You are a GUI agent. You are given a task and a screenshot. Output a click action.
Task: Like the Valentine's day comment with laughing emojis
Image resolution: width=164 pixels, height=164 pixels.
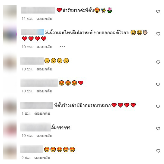point(158,34)
